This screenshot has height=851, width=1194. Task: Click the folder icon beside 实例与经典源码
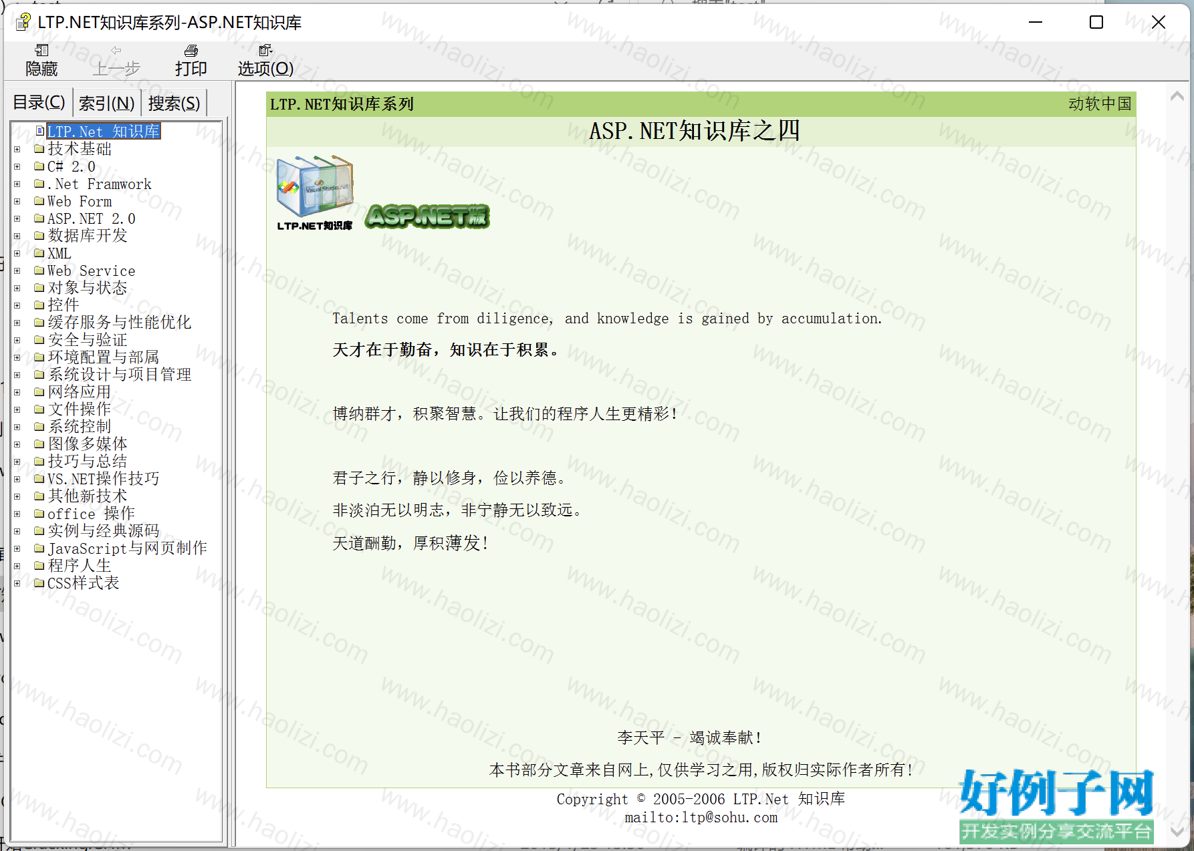click(x=39, y=531)
